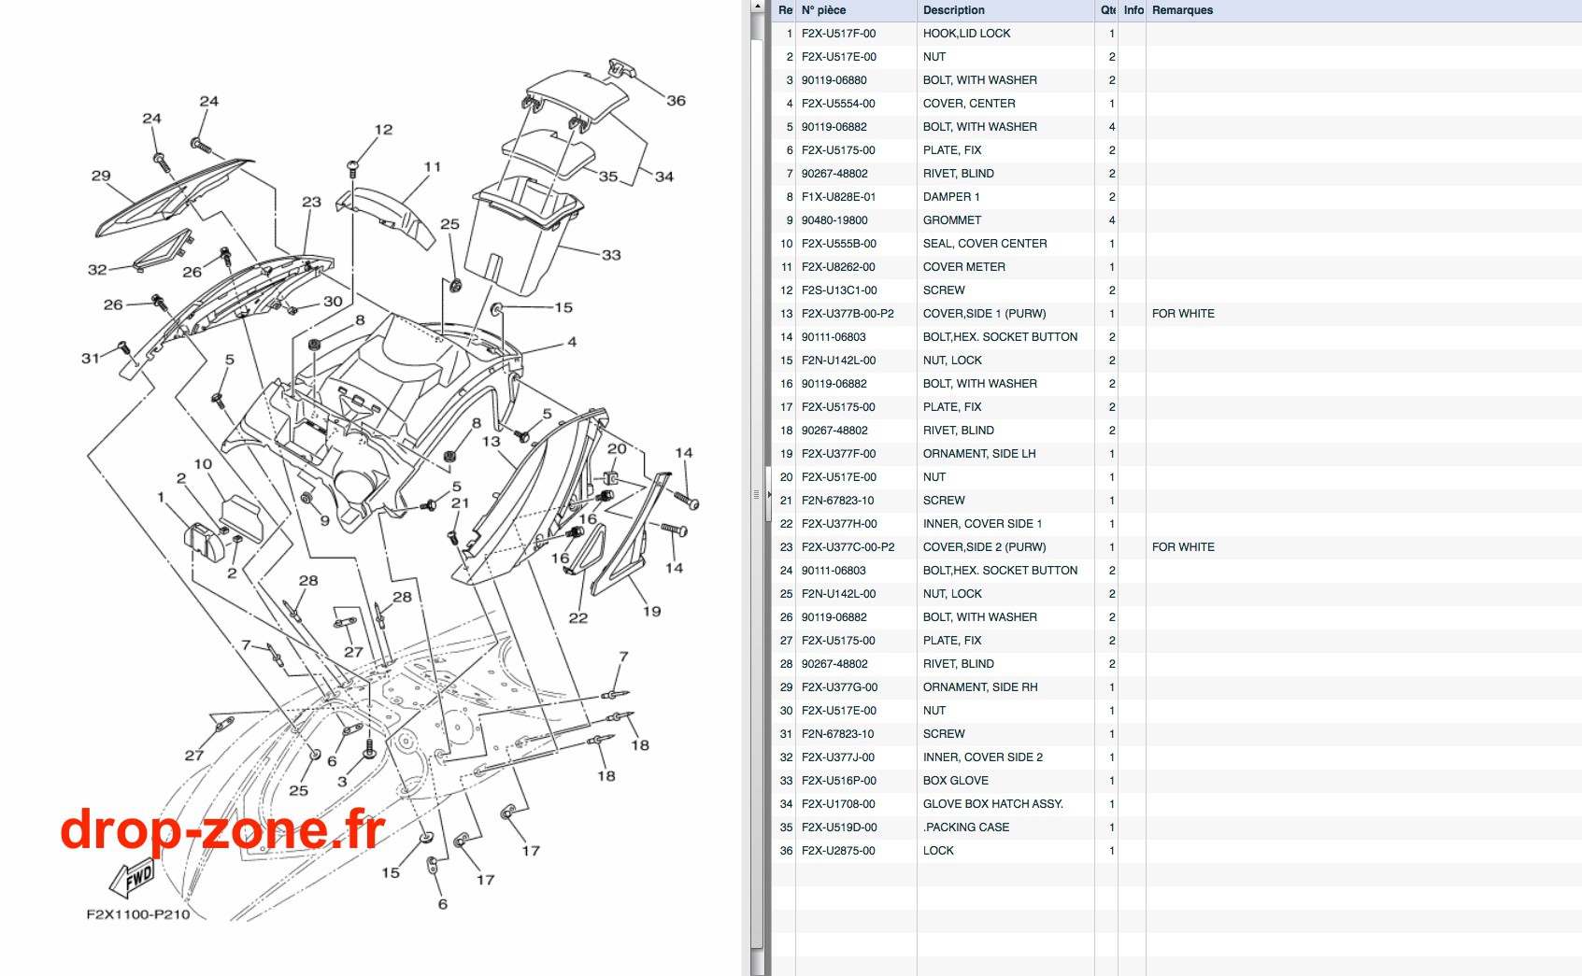The image size is (1582, 976).
Task: Select "FOR WHITE" remark in row 13
Action: 1183,314
